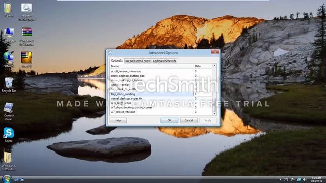
Task: Open the Admin folder on desktop
Action: click(8, 9)
